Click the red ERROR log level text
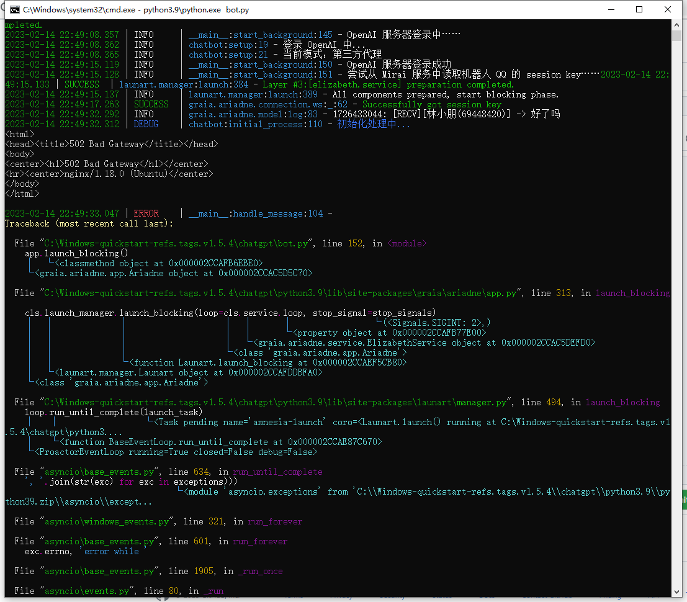This screenshot has height=602, width=687. 146,213
